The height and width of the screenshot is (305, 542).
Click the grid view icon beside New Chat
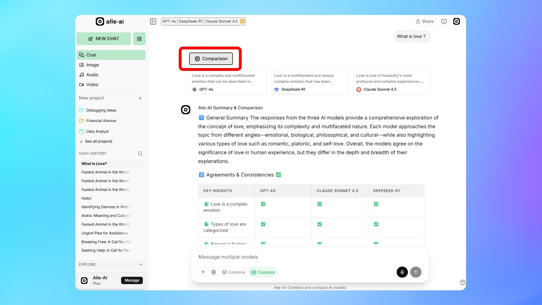click(139, 39)
